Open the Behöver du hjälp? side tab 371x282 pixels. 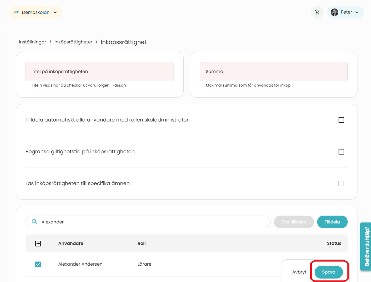366,246
